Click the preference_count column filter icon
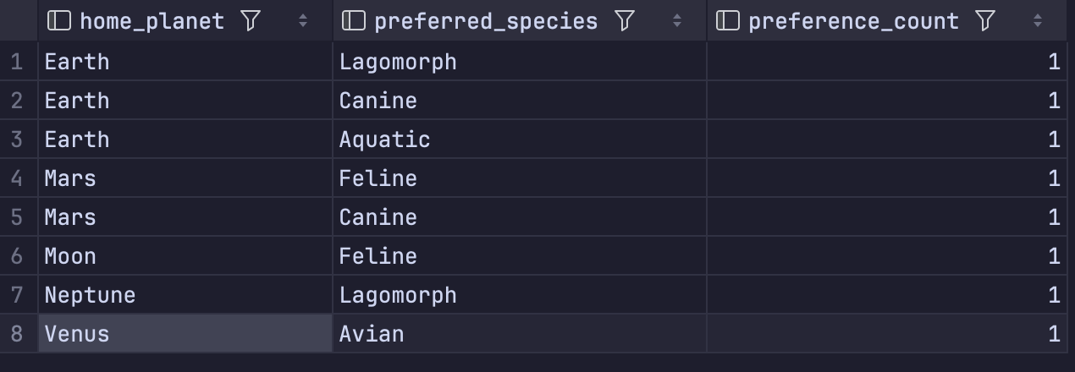 985,21
